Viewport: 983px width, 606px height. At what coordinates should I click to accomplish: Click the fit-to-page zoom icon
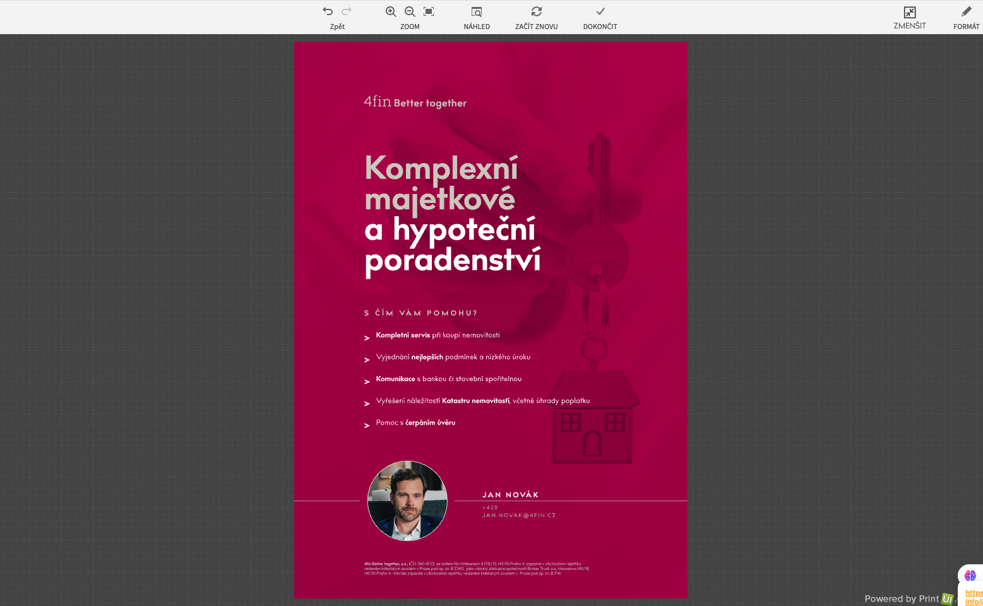tap(429, 11)
